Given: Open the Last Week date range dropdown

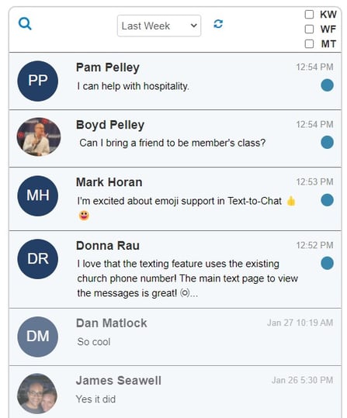Looking at the screenshot, I should pos(159,26).
